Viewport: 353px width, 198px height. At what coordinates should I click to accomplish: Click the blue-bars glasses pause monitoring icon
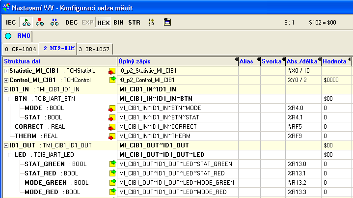coord(54,22)
